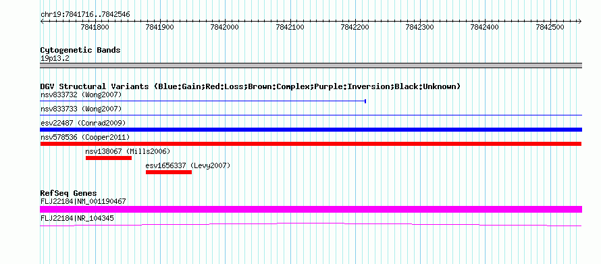Screen dimensions: 601x264
Task: Select the thick blue esv22487 gain bar
Action: (311, 130)
